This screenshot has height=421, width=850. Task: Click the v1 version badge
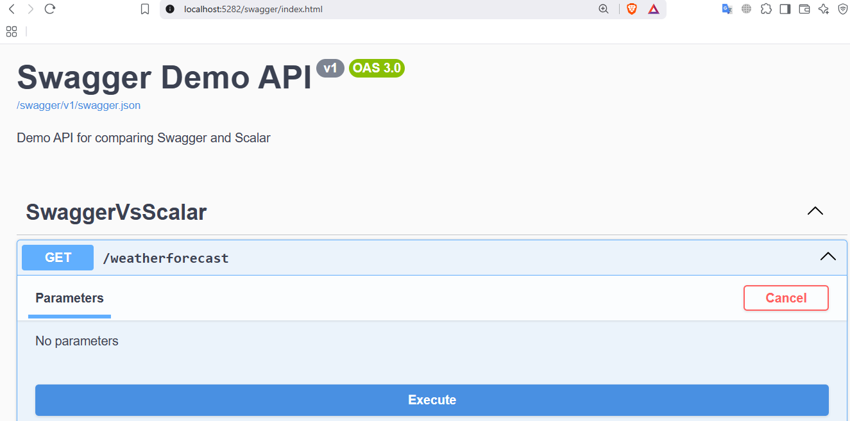coord(330,68)
